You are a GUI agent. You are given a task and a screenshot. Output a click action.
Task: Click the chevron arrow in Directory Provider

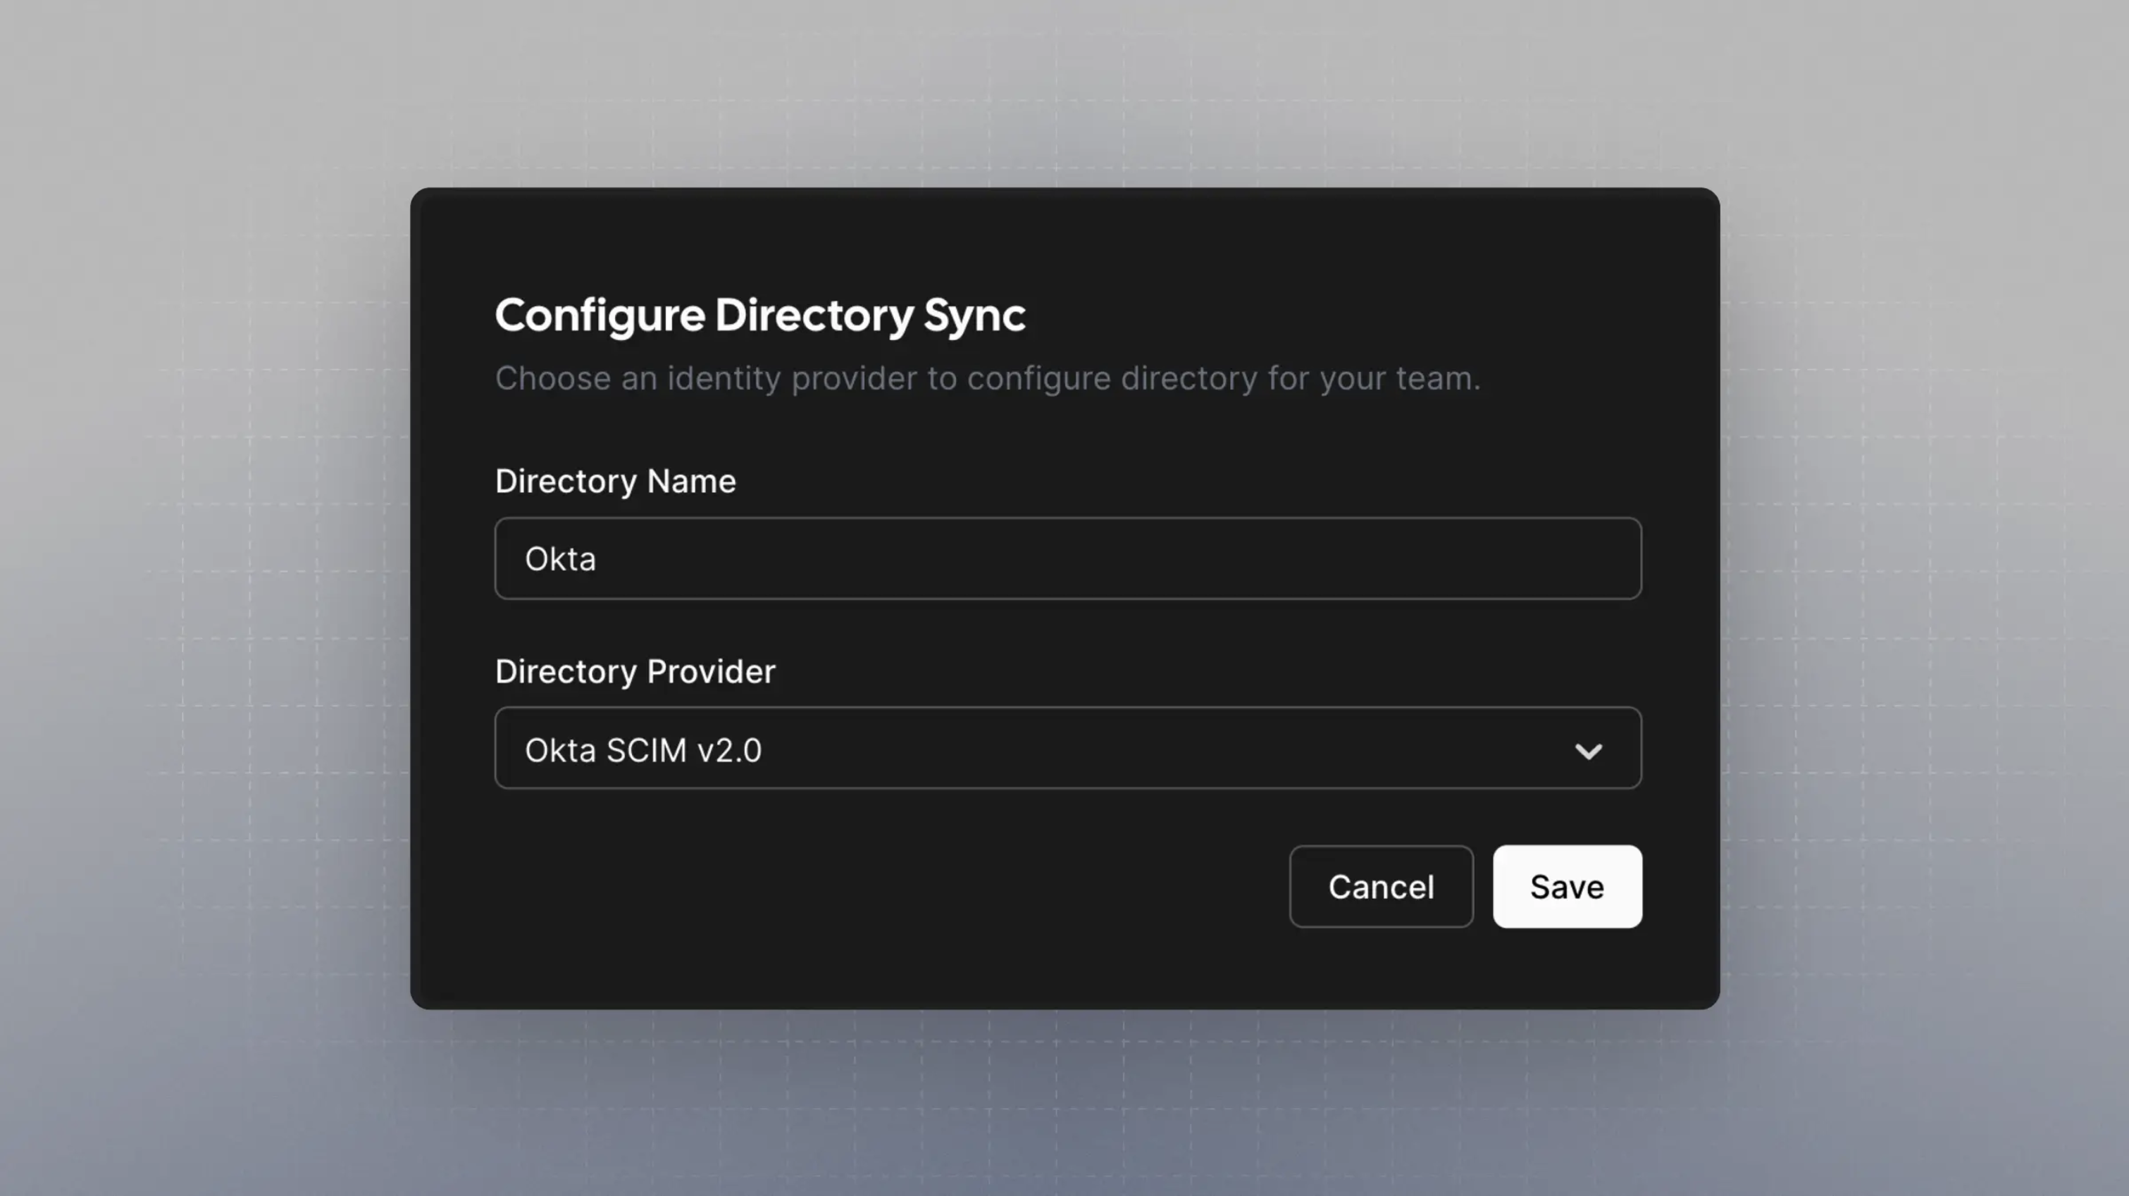point(1588,751)
